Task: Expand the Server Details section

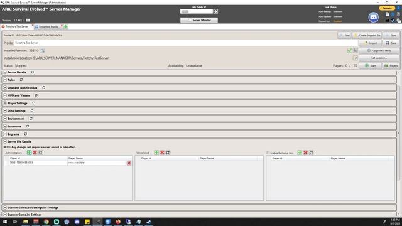Action: (x=5, y=72)
